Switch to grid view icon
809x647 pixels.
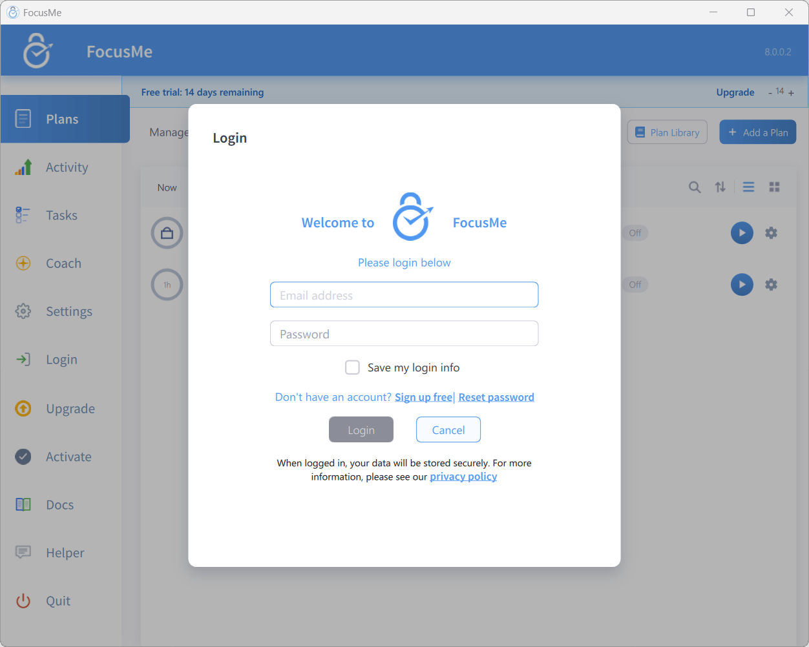click(774, 187)
